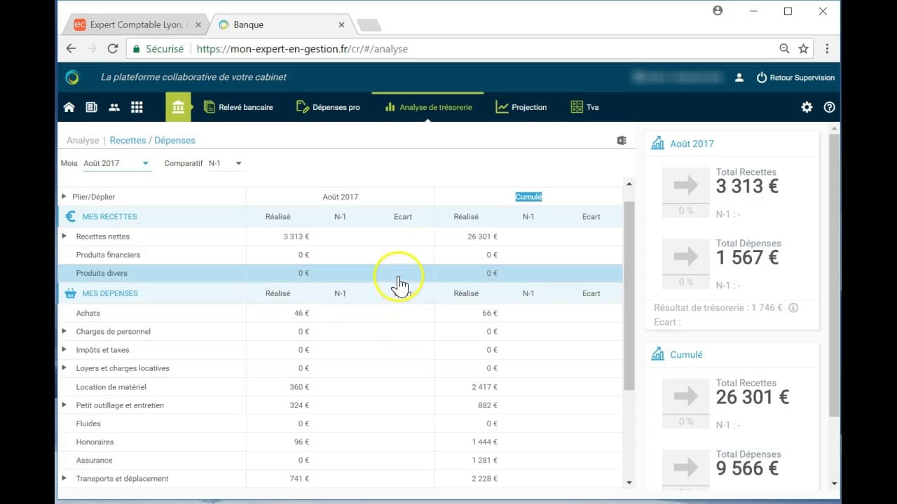The image size is (897, 504).
Task: Select the home icon in the navigation bar
Action: pos(69,106)
